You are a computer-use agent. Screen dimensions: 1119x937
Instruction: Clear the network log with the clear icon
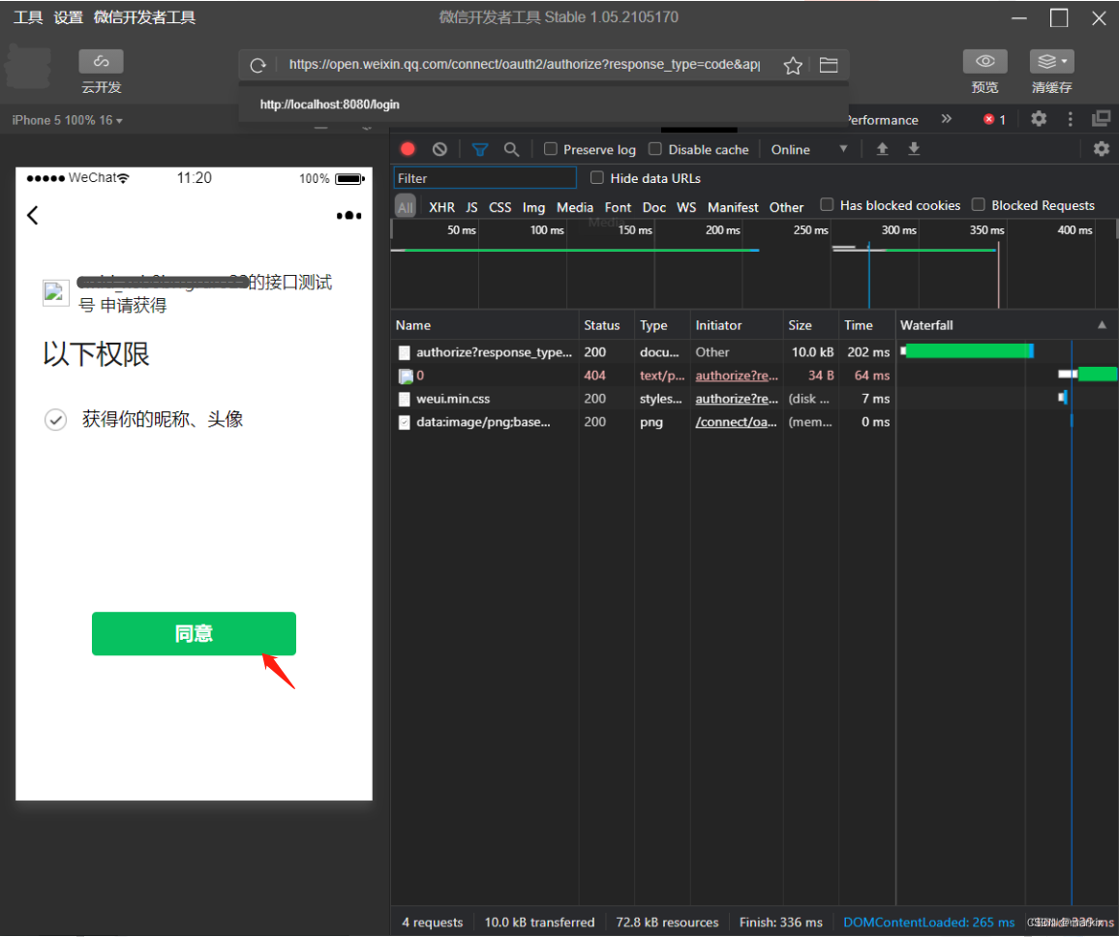(x=439, y=149)
